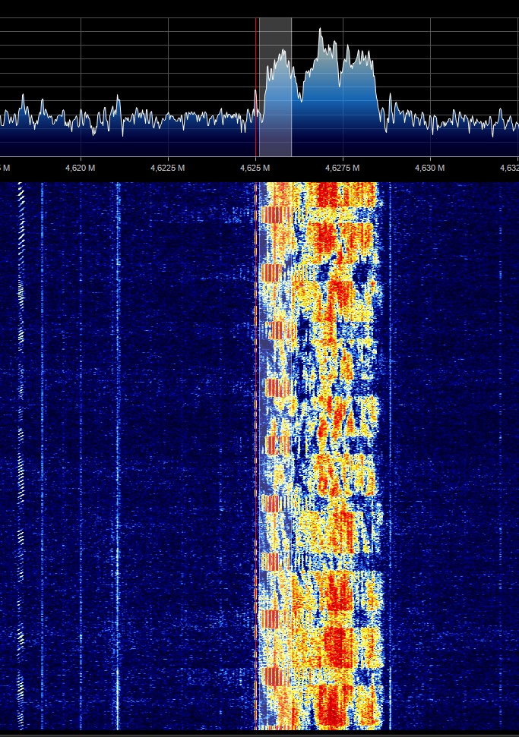Click the 4,625 M frequency axis label
This screenshot has width=519, height=737.
(x=255, y=168)
